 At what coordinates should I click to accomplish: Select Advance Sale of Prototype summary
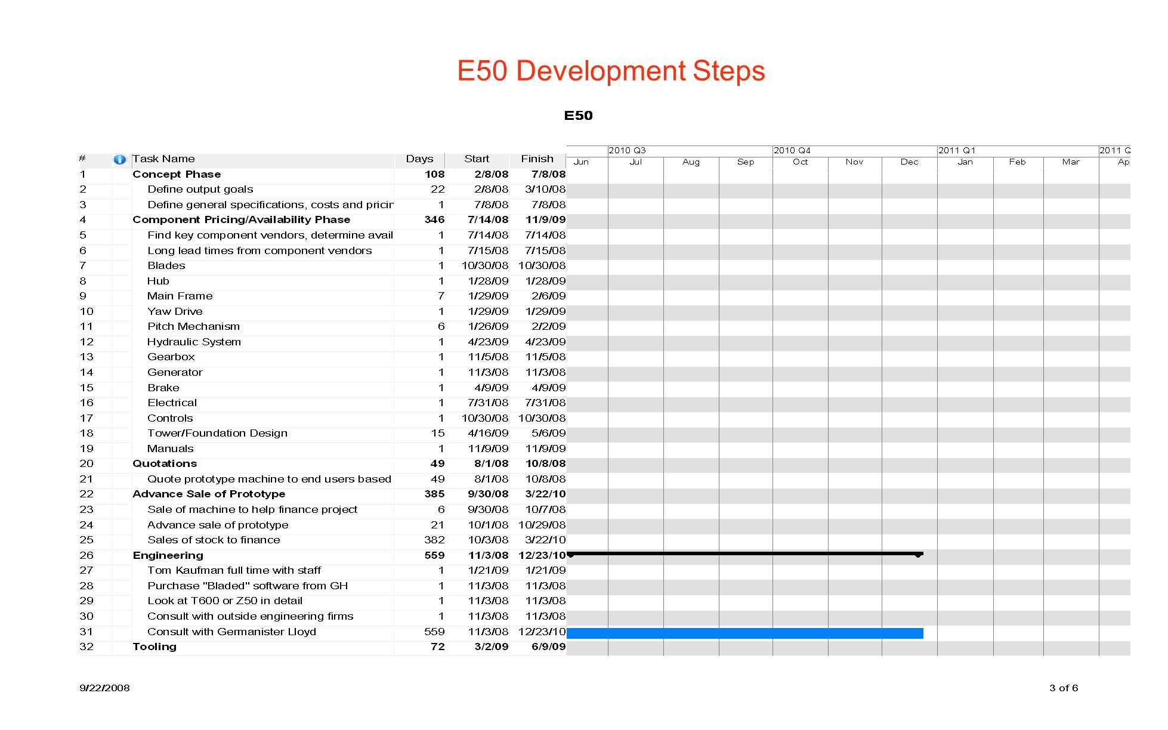[x=209, y=494]
